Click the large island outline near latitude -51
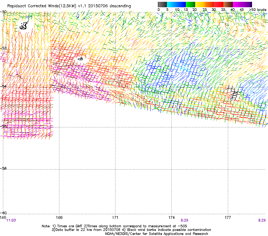 coord(24,26)
